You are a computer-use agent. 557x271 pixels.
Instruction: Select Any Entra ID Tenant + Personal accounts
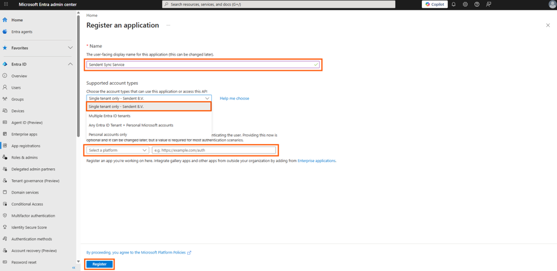click(149, 125)
